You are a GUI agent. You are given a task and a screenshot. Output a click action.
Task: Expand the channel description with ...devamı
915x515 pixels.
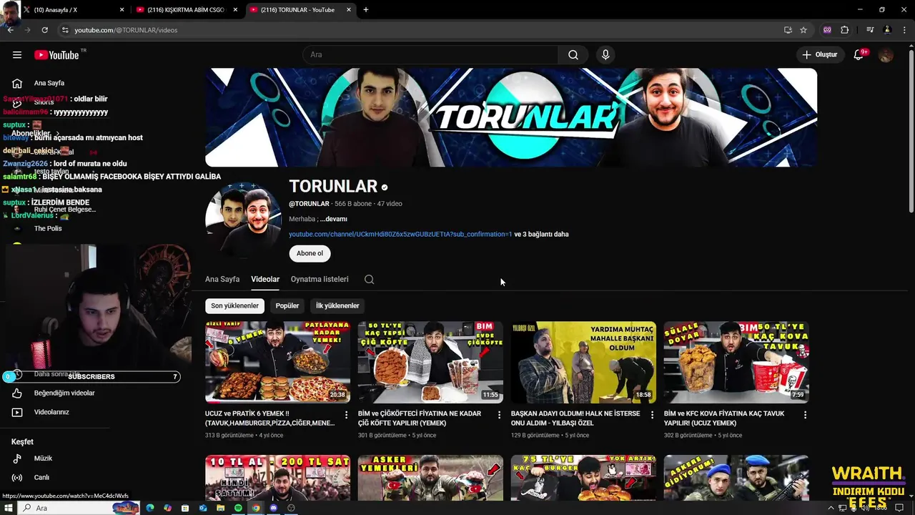tap(334, 219)
